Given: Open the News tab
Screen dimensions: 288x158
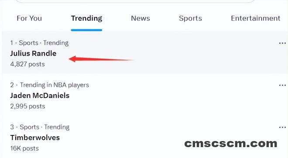Looking at the screenshot, I should (141, 18).
